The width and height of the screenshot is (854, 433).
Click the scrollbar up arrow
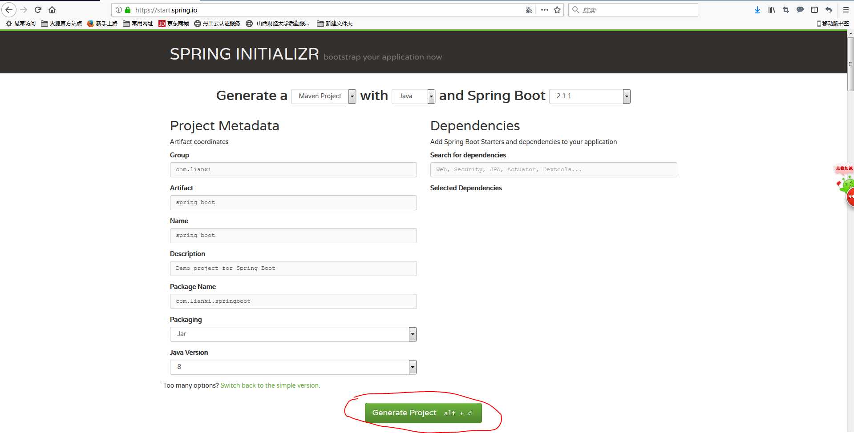click(x=850, y=33)
